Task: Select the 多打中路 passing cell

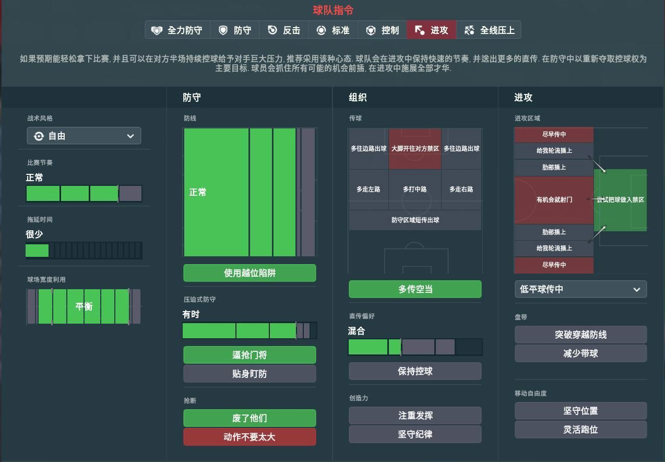Action: [415, 189]
